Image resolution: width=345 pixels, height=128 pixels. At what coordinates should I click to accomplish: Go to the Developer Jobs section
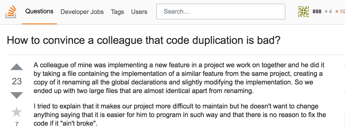82,12
